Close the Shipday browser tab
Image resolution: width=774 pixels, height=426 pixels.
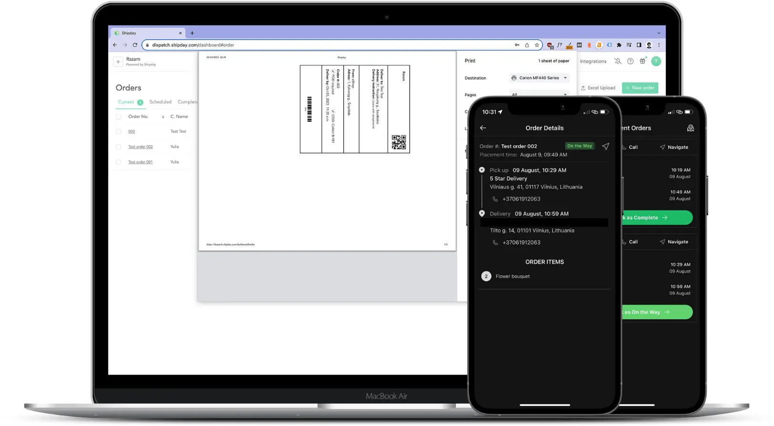(x=180, y=33)
